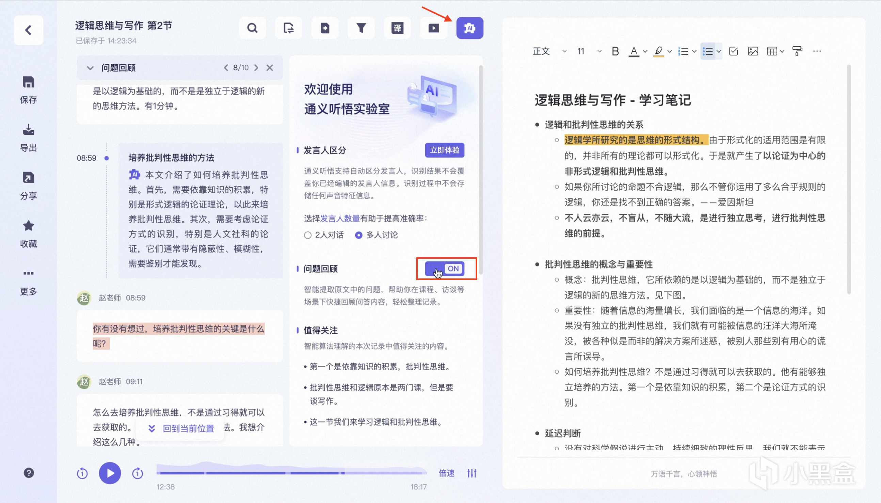Open the 更多 sidebar menu
881x503 pixels.
click(x=28, y=274)
